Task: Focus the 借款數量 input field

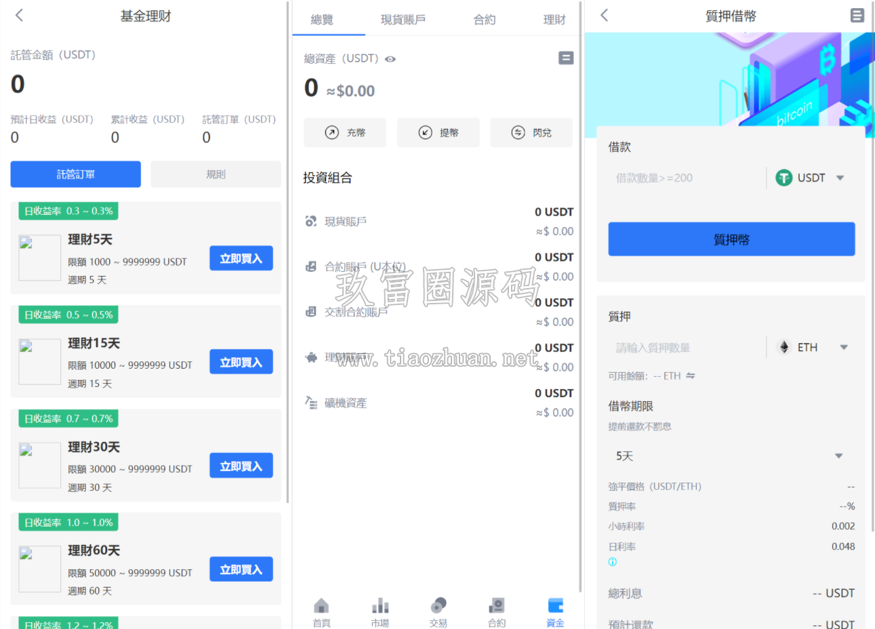Action: [686, 178]
